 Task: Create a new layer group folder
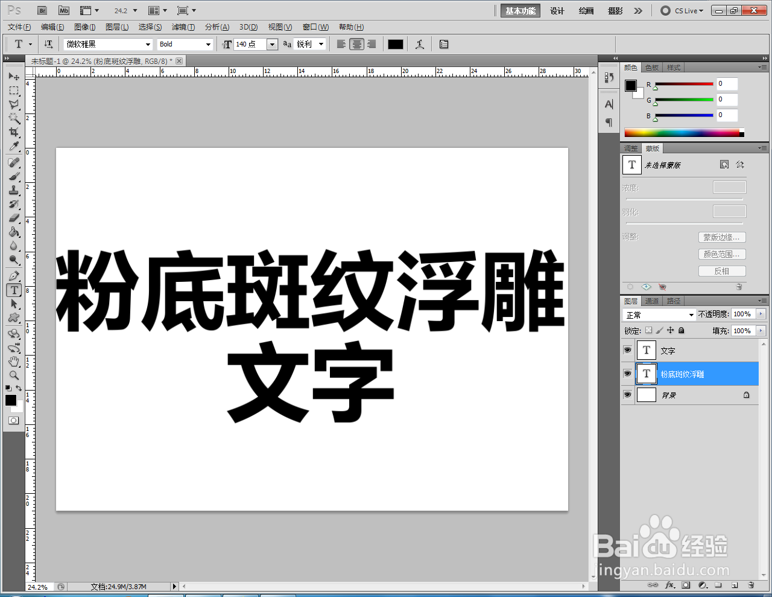(x=718, y=585)
